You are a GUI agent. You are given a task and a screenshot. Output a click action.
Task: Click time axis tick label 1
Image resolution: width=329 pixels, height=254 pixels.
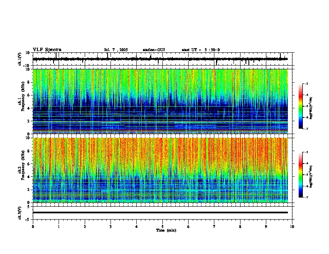(x=59, y=227)
